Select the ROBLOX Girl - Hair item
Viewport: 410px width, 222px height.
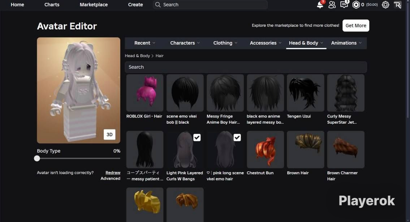(145, 93)
